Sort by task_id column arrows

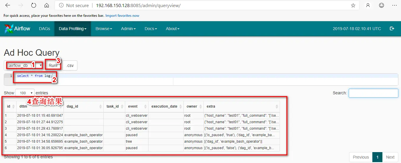122,106
